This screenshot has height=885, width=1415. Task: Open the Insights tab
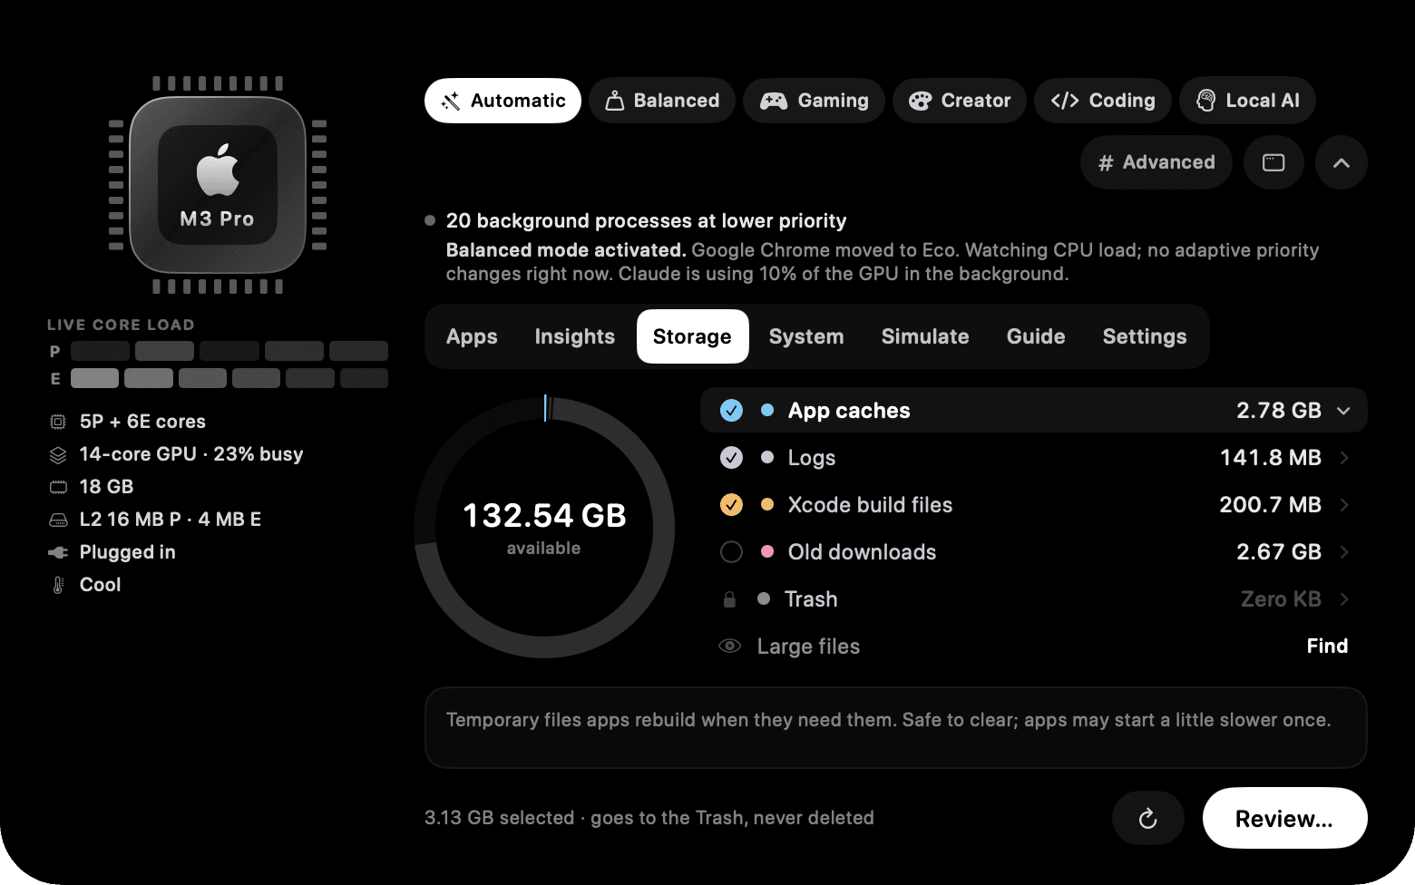pos(575,336)
